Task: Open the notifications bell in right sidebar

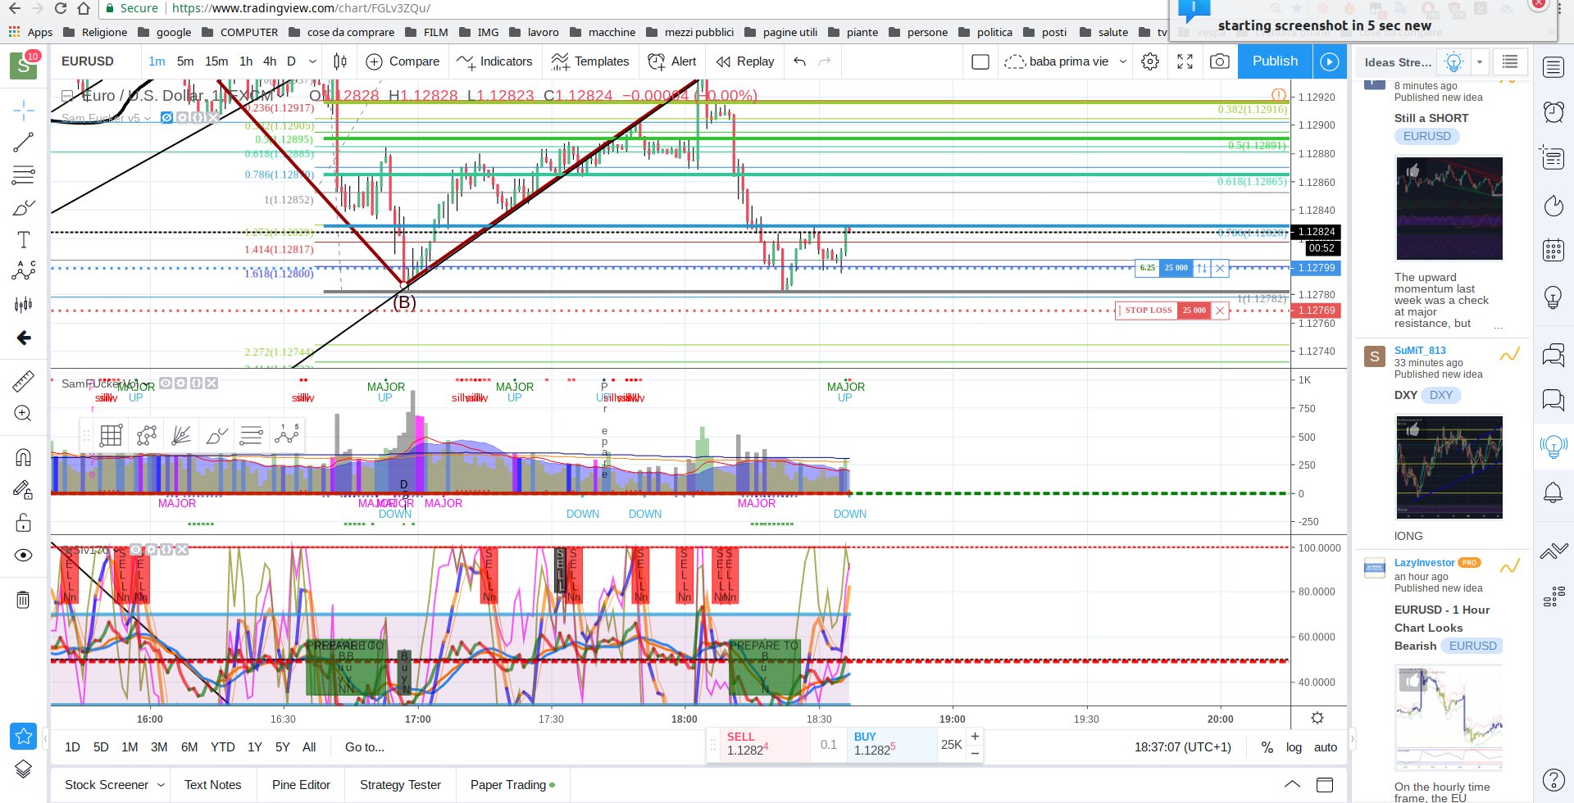Action: (1554, 492)
